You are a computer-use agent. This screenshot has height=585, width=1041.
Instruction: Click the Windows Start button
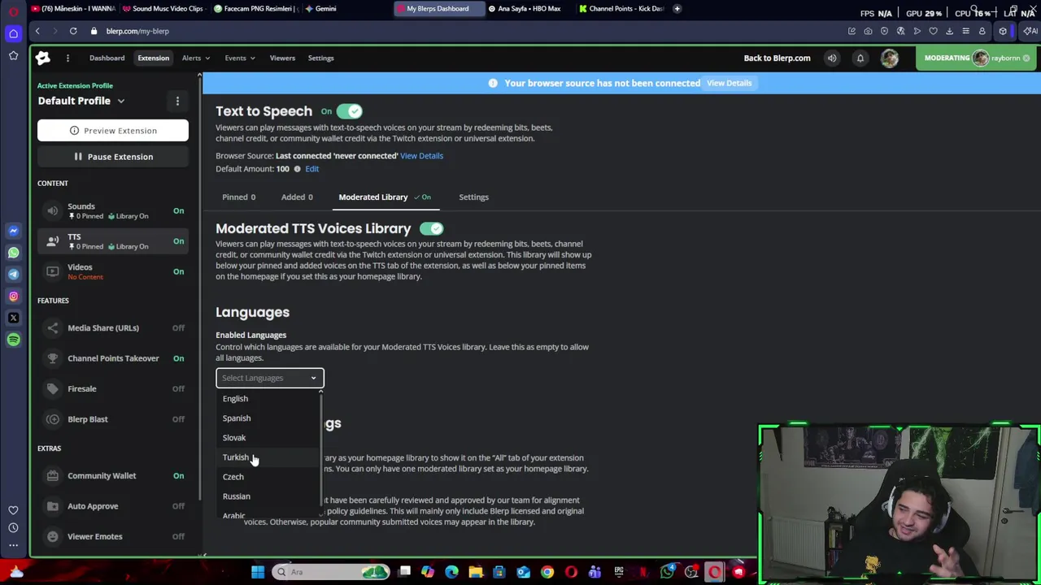[258, 572]
